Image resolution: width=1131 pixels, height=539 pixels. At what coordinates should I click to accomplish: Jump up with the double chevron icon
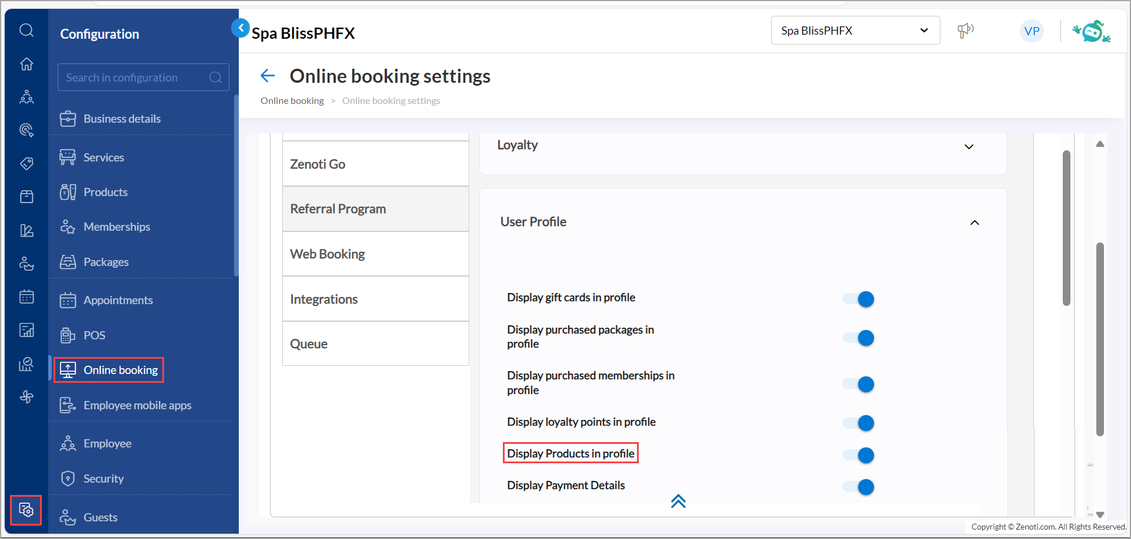tap(678, 501)
